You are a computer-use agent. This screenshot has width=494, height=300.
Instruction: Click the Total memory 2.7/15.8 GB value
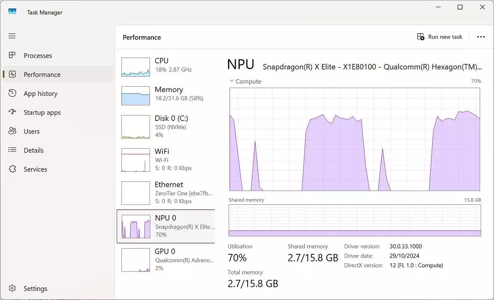click(253, 283)
